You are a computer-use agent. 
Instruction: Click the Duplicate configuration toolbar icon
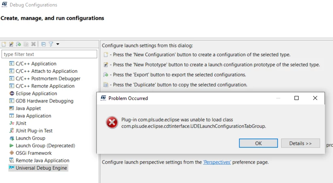tap(26, 44)
